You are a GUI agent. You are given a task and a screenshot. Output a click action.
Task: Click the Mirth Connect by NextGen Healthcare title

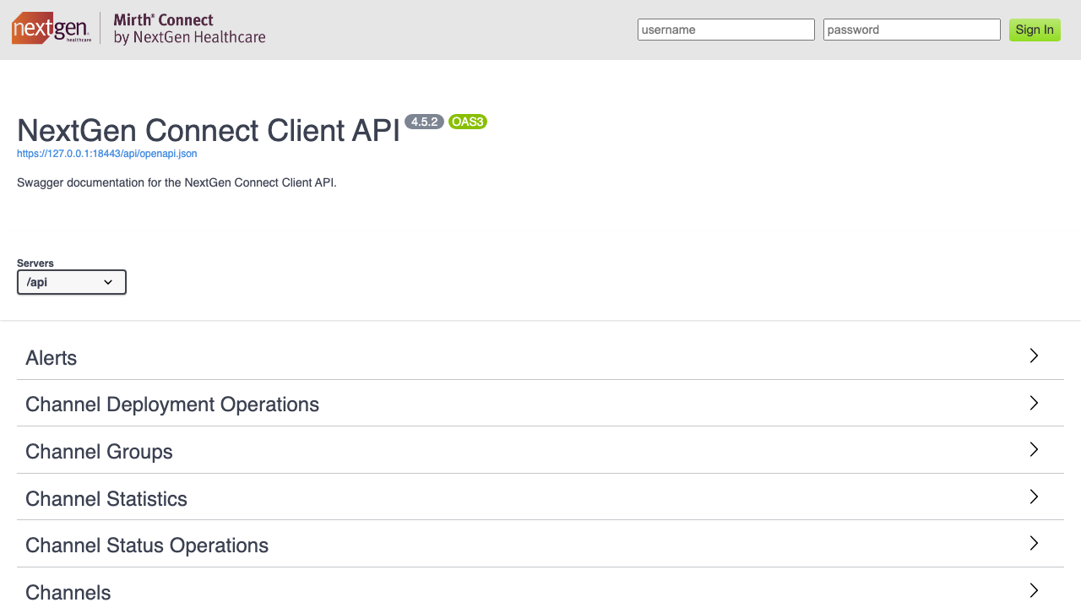[x=189, y=29]
